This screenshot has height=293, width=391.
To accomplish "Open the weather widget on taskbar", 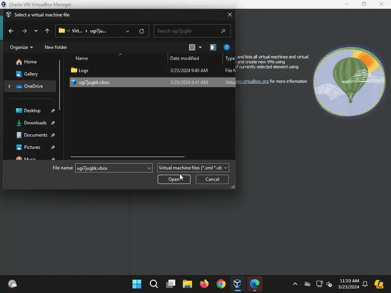I will click(x=13, y=284).
